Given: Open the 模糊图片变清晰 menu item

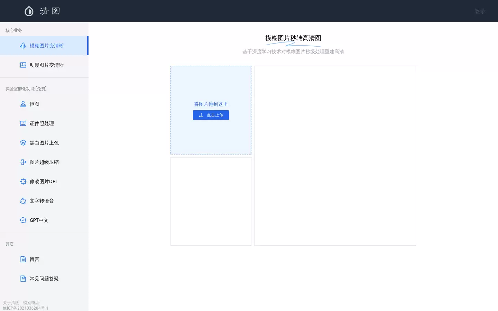Looking at the screenshot, I should coord(44,46).
